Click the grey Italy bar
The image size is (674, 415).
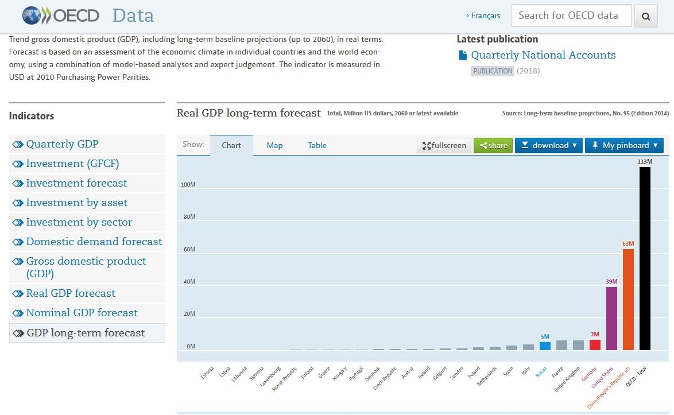click(528, 347)
